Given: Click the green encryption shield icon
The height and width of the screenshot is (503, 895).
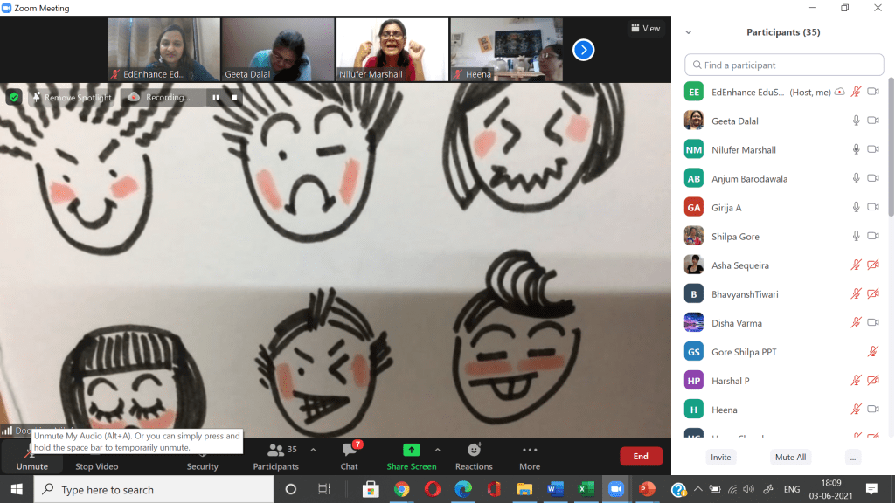Looking at the screenshot, I should point(14,97).
